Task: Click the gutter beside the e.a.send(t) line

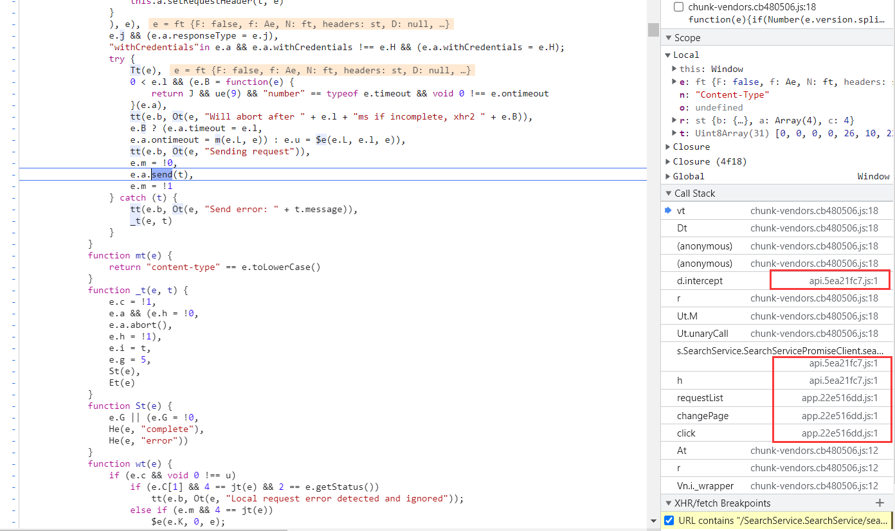Action: [14, 175]
